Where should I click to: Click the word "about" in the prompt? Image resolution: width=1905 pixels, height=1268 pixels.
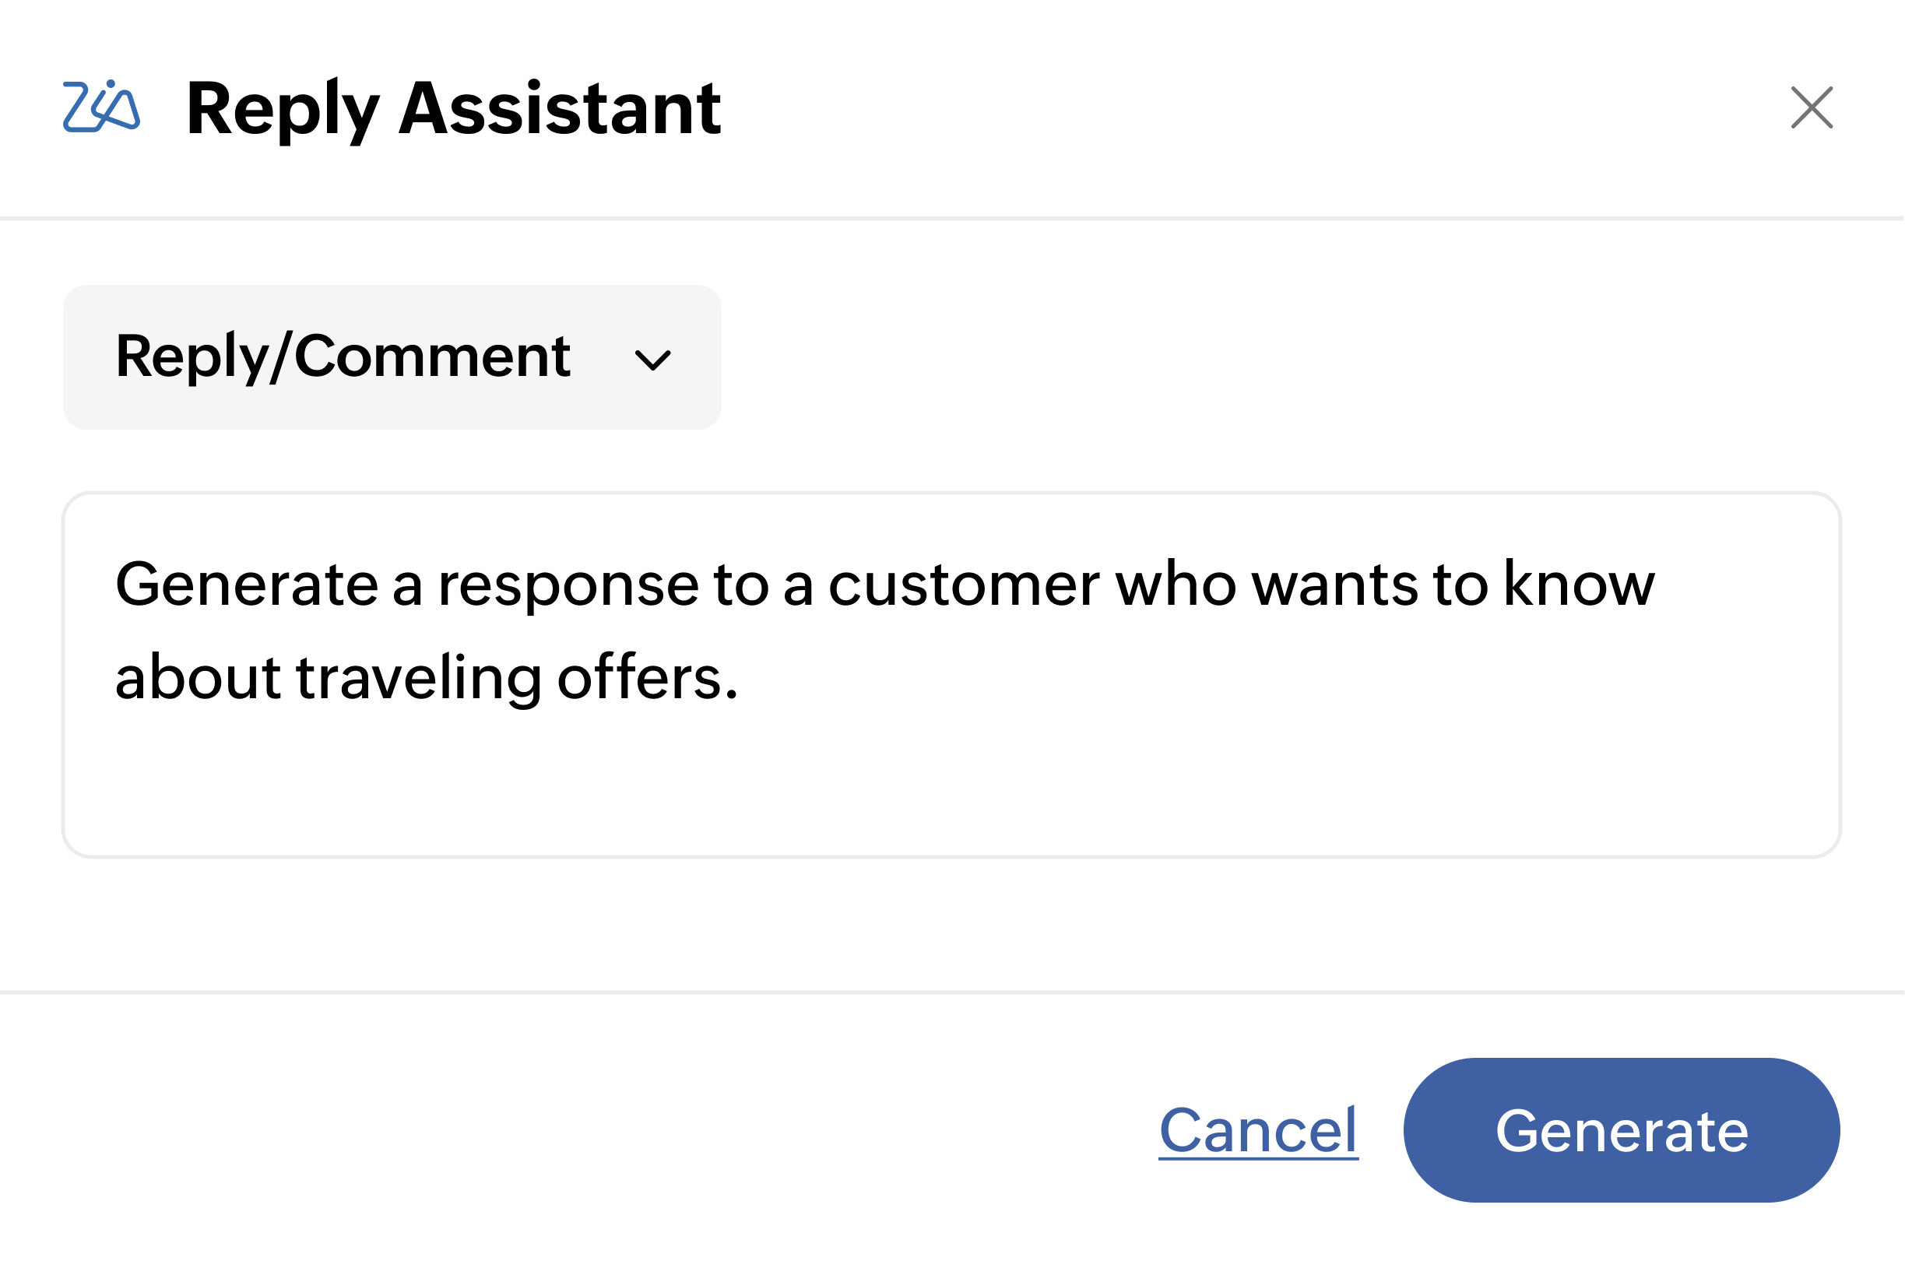pos(197,678)
